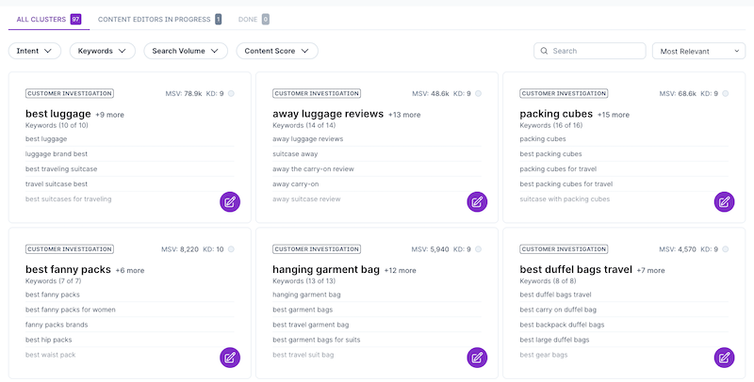The width and height of the screenshot is (754, 382).
Task: Open editor for packing cubes cluster
Action: pyautogui.click(x=724, y=201)
